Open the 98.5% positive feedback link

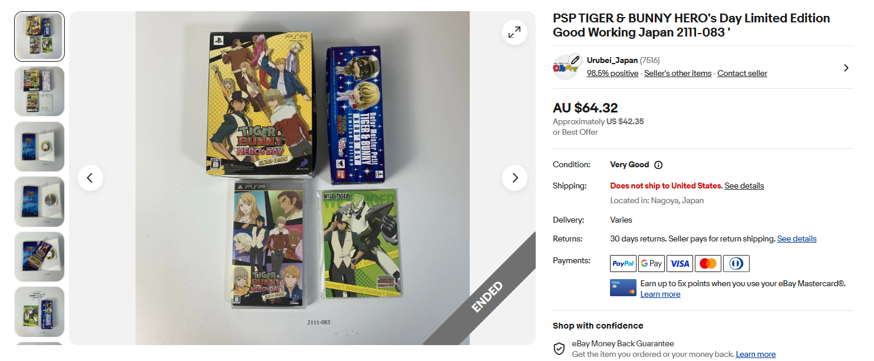[x=612, y=74]
